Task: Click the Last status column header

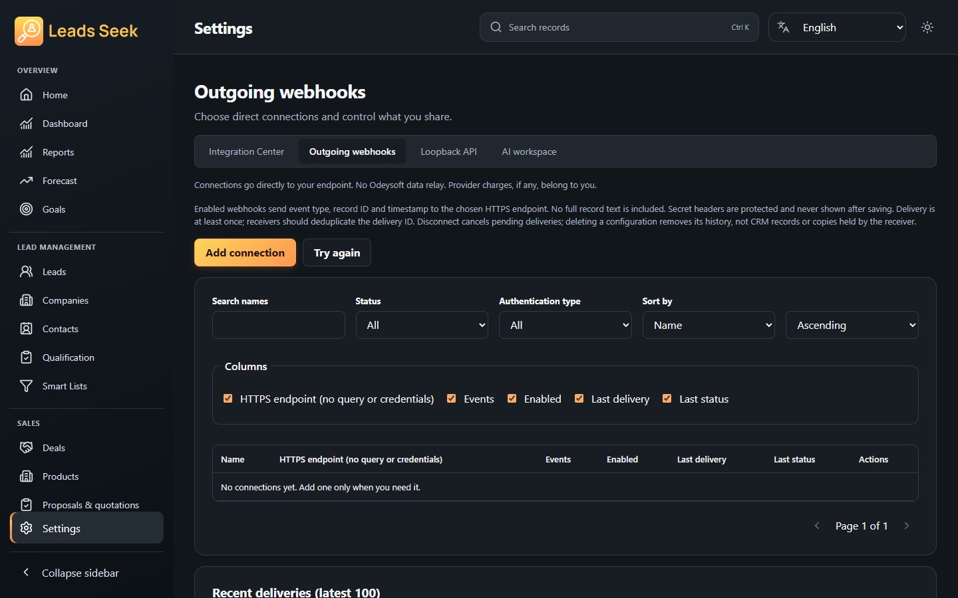Action: click(794, 459)
